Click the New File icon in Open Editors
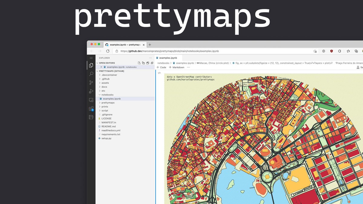Image resolution: width=363 pixels, height=204 pixels. pyautogui.click(x=139, y=63)
